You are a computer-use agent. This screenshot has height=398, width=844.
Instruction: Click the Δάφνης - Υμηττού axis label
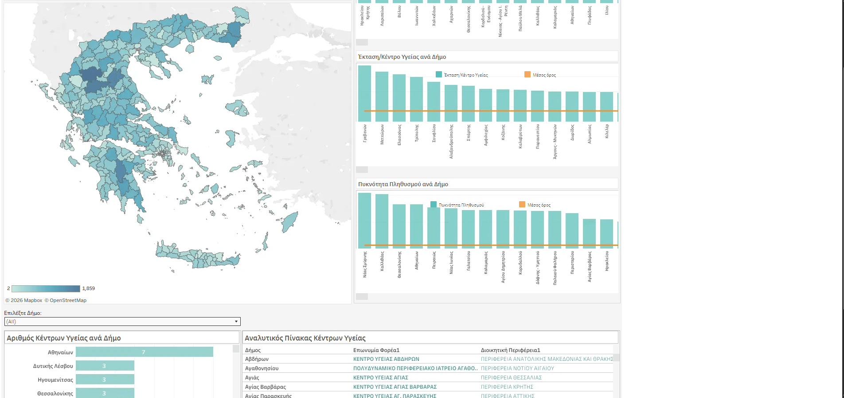coord(538,268)
